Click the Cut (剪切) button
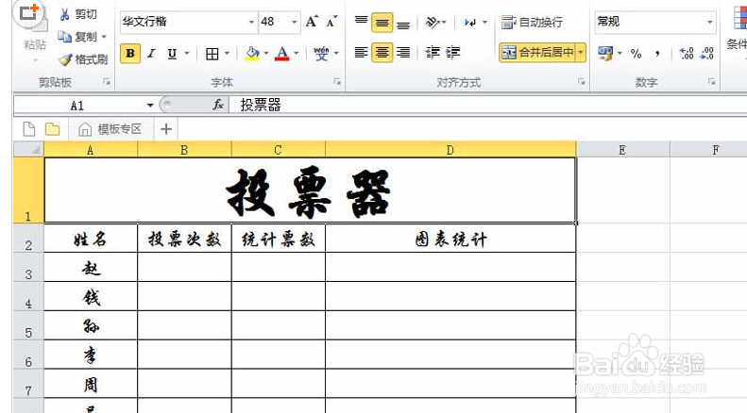Image resolution: width=747 pixels, height=413 pixels. [79, 14]
